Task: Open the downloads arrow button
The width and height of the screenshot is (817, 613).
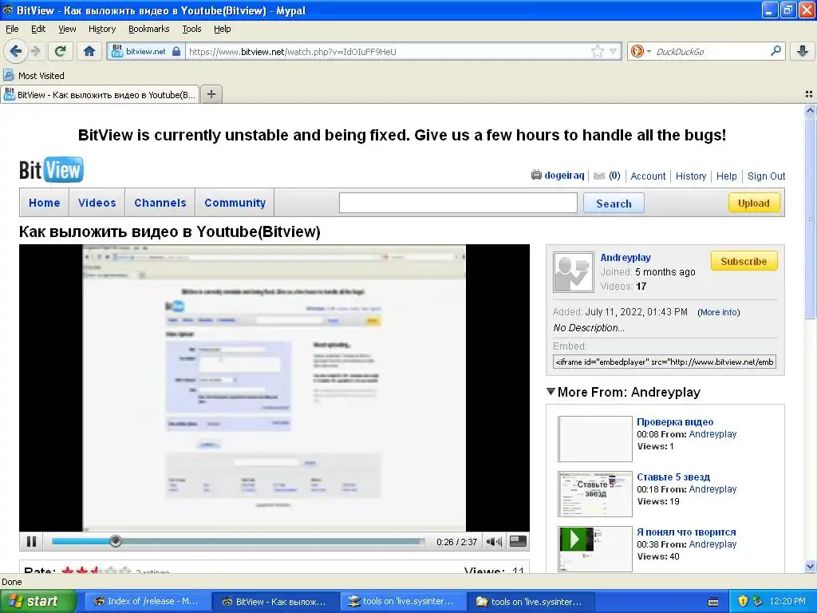Action: point(803,51)
